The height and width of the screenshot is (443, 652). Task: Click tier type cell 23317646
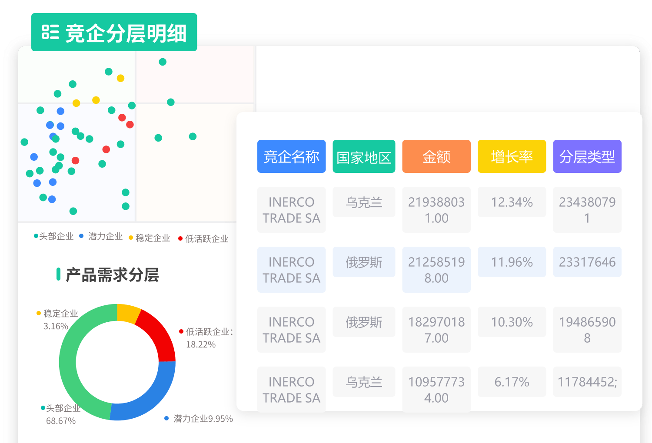pos(587,262)
